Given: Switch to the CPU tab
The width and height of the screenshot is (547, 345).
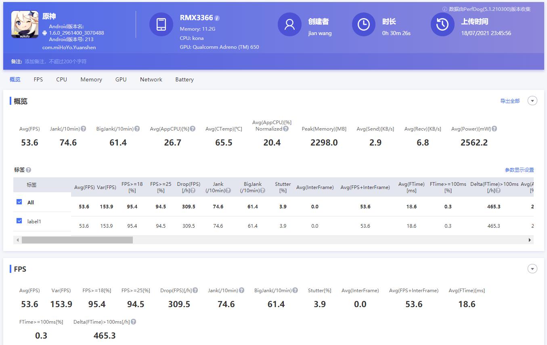Looking at the screenshot, I should click(x=61, y=79).
